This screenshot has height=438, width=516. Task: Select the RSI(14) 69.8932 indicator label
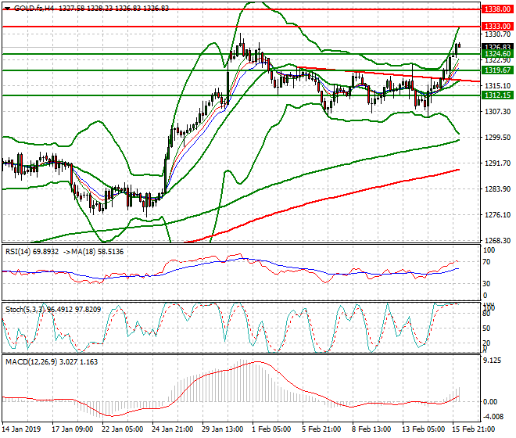(x=32, y=252)
